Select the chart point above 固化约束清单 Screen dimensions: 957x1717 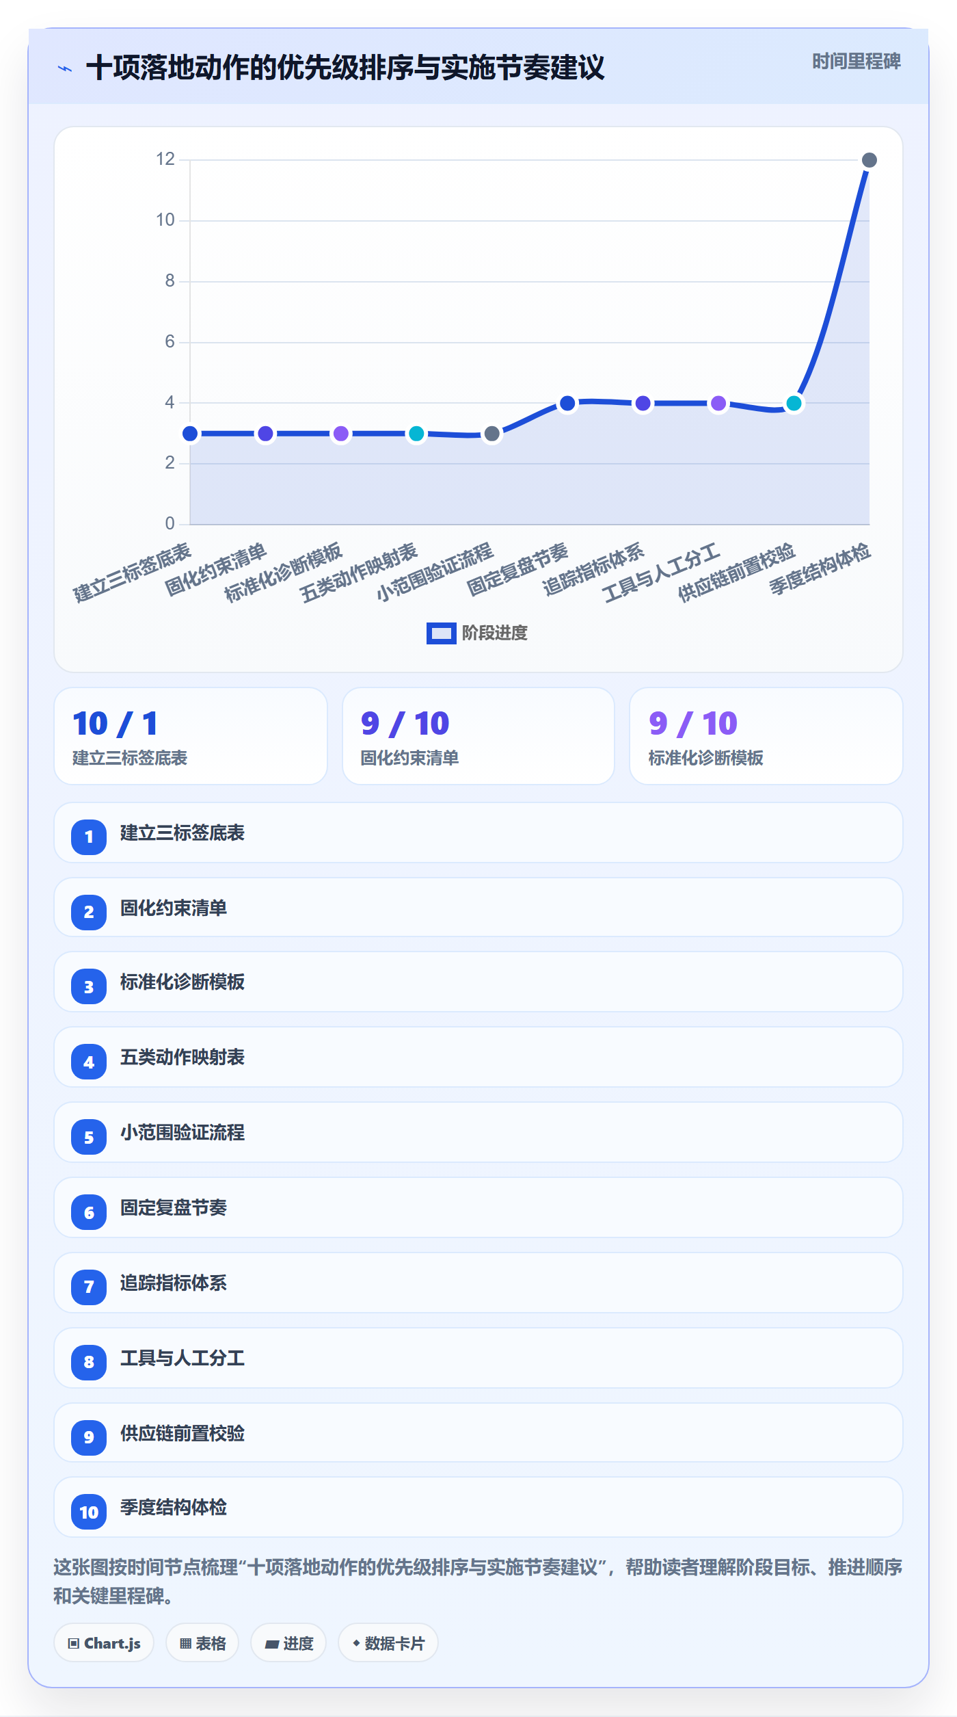coord(265,434)
